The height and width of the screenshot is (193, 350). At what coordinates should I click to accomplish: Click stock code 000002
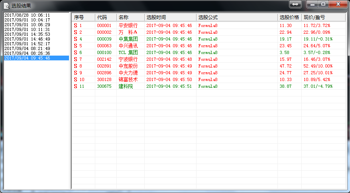[x=104, y=32]
